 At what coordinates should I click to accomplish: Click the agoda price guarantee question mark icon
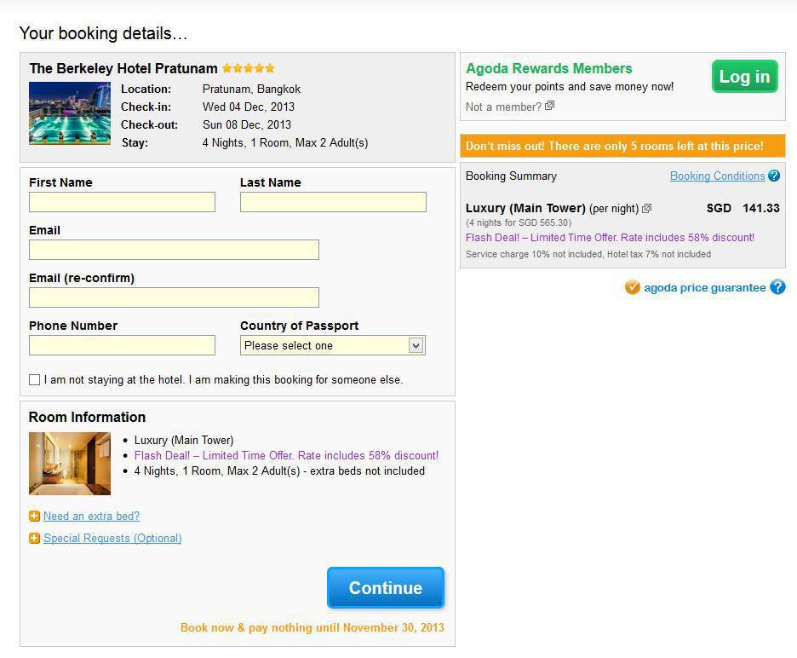tap(777, 287)
